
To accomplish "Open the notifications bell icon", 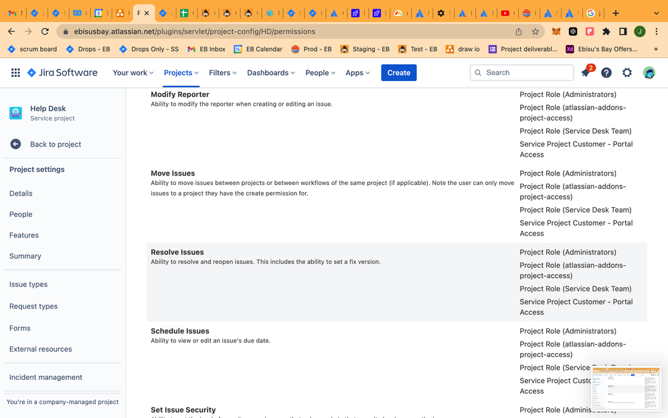I will click(586, 72).
